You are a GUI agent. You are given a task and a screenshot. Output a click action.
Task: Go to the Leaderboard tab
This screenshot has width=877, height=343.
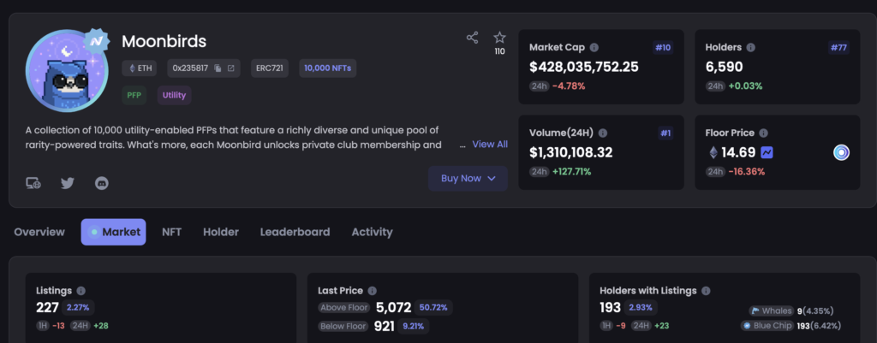[x=295, y=232]
